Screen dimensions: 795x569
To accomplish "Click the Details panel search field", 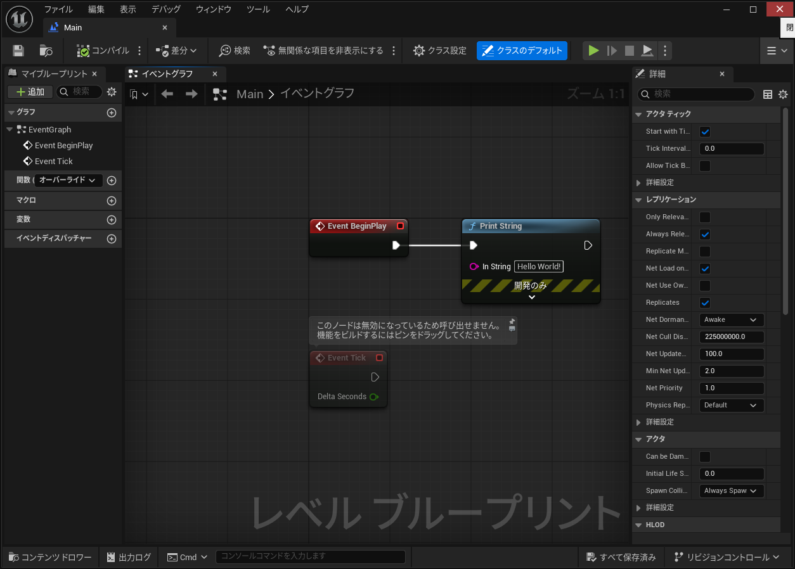I will [x=696, y=94].
